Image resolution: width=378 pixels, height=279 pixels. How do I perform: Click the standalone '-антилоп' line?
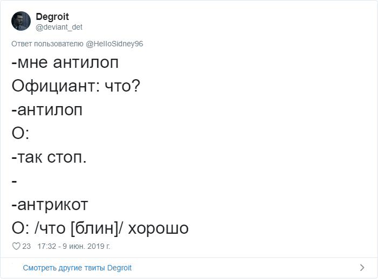pos(47,110)
